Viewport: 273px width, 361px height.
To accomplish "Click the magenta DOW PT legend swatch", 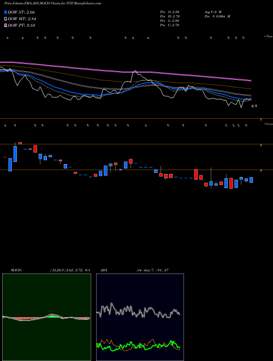I will click(5, 25).
